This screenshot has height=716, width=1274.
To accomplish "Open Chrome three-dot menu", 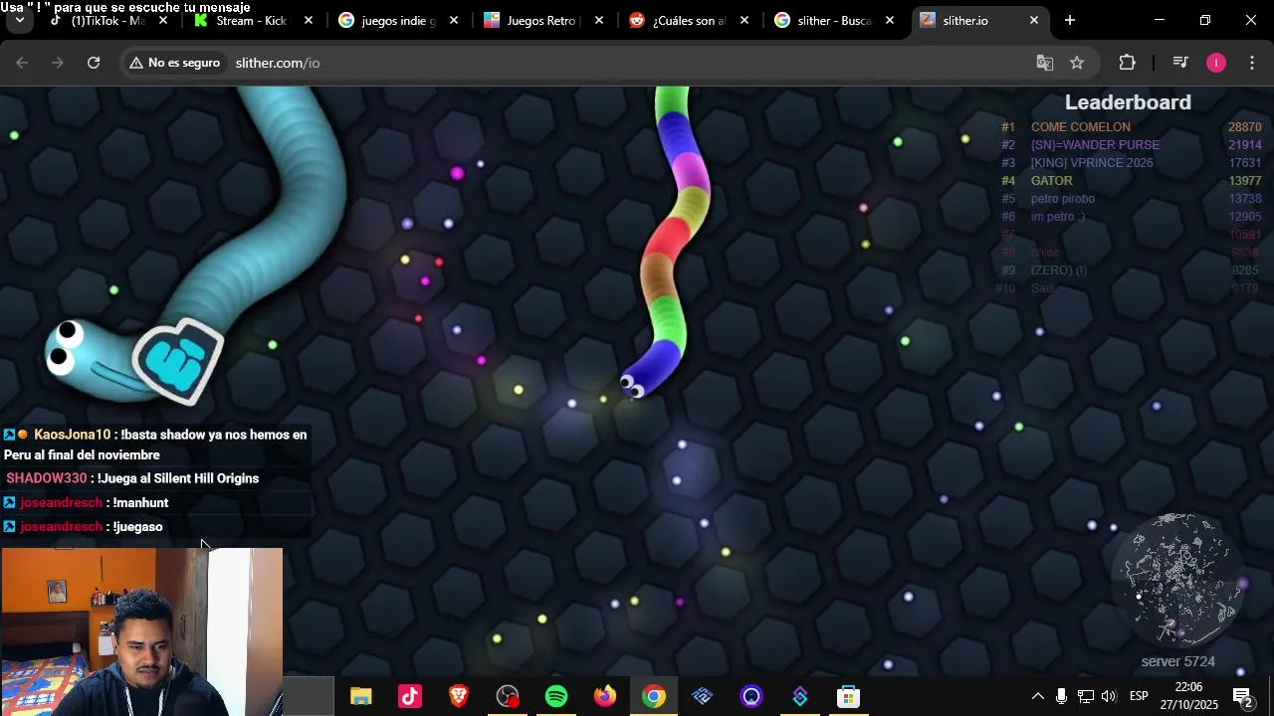I will pyautogui.click(x=1252, y=63).
